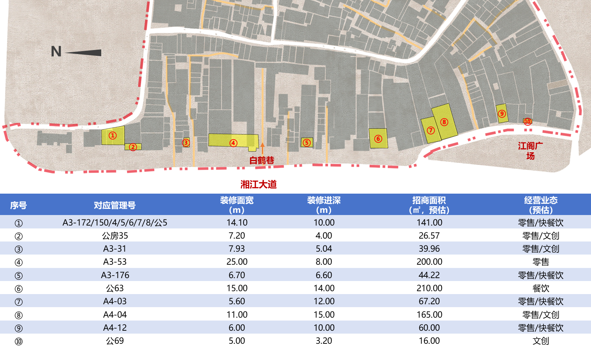591x351 pixels.
Task: Click the 141.00 area value
Action: pos(429,223)
